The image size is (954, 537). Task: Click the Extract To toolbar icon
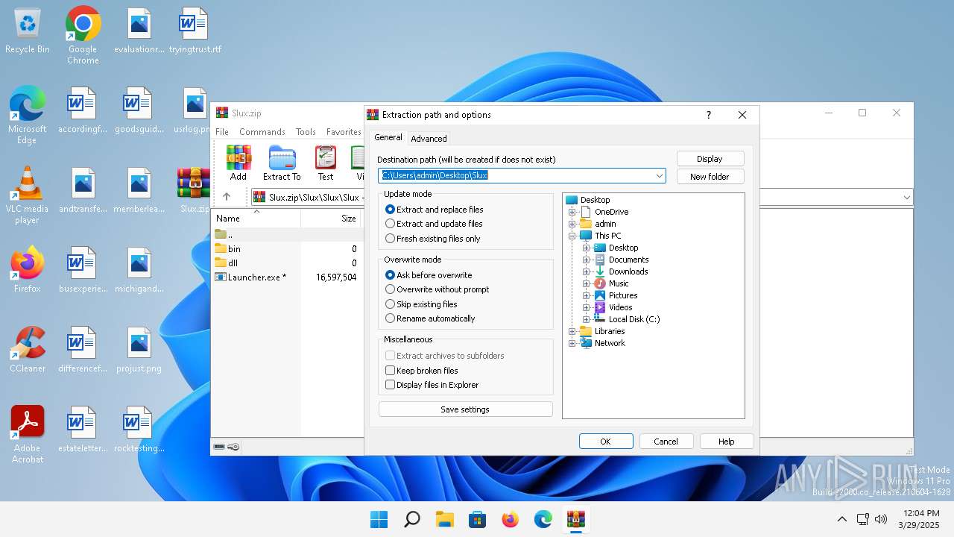[282, 163]
